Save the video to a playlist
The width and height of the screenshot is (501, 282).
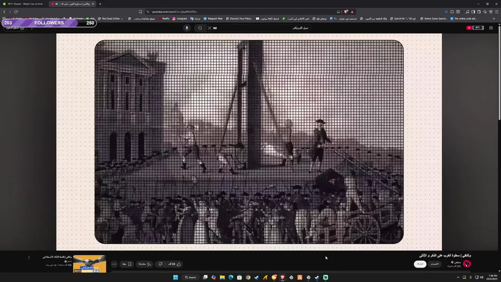(x=127, y=264)
